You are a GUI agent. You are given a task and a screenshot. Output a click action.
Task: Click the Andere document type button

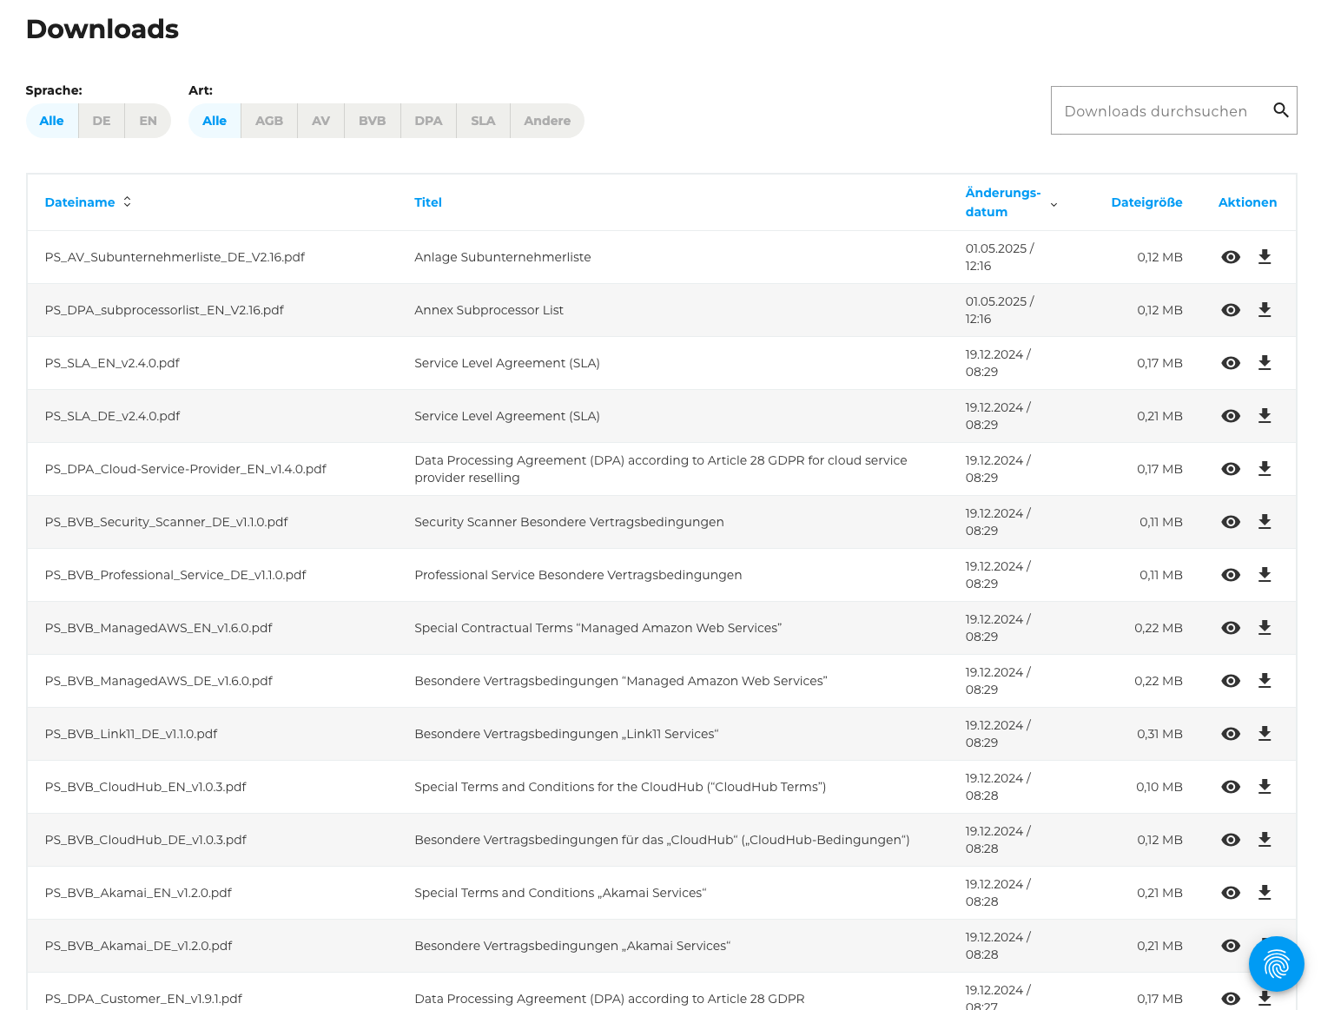point(546,121)
